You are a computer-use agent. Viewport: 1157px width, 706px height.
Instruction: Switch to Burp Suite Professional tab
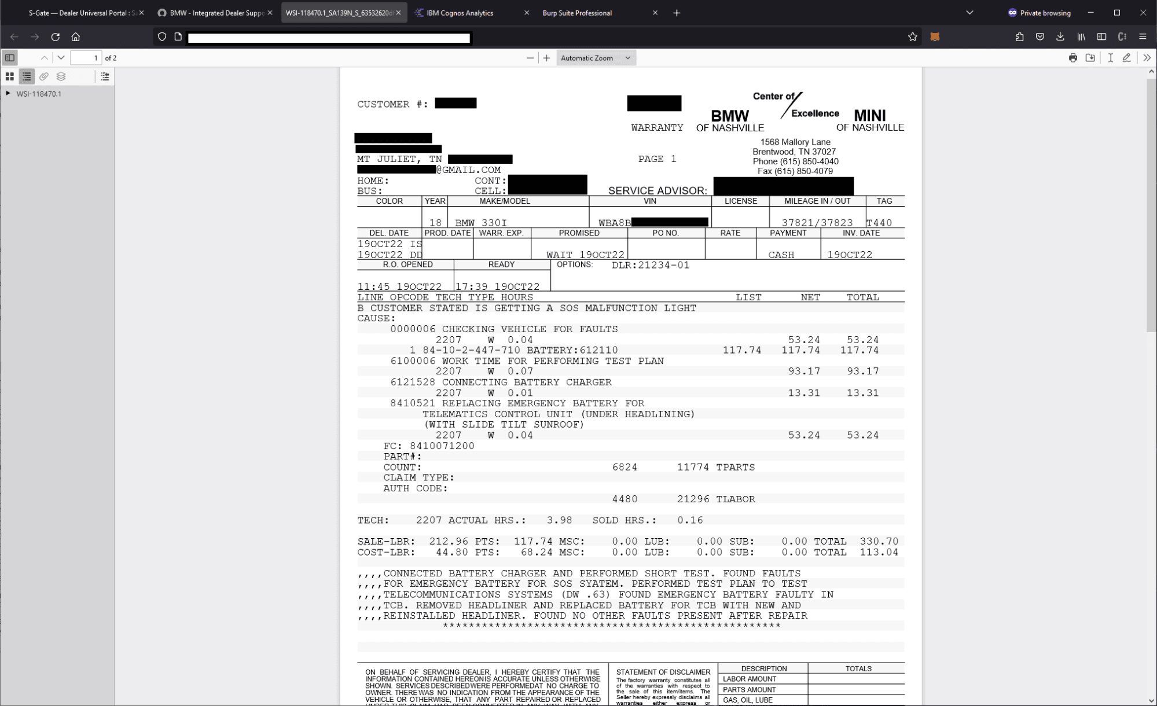576,13
